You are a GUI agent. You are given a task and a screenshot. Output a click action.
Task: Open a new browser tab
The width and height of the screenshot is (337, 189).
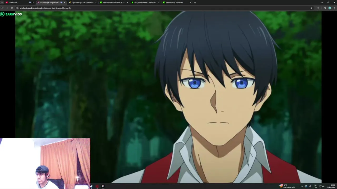[x=195, y=2]
